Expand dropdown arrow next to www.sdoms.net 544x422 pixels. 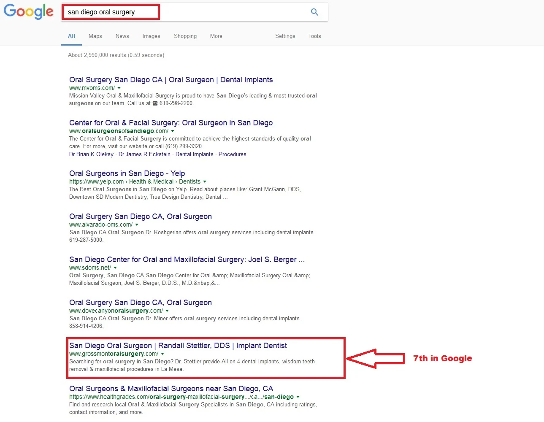115,268
